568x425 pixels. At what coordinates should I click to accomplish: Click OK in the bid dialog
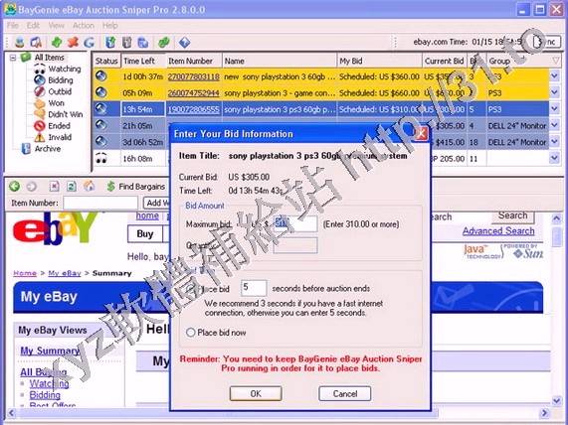tap(256, 393)
